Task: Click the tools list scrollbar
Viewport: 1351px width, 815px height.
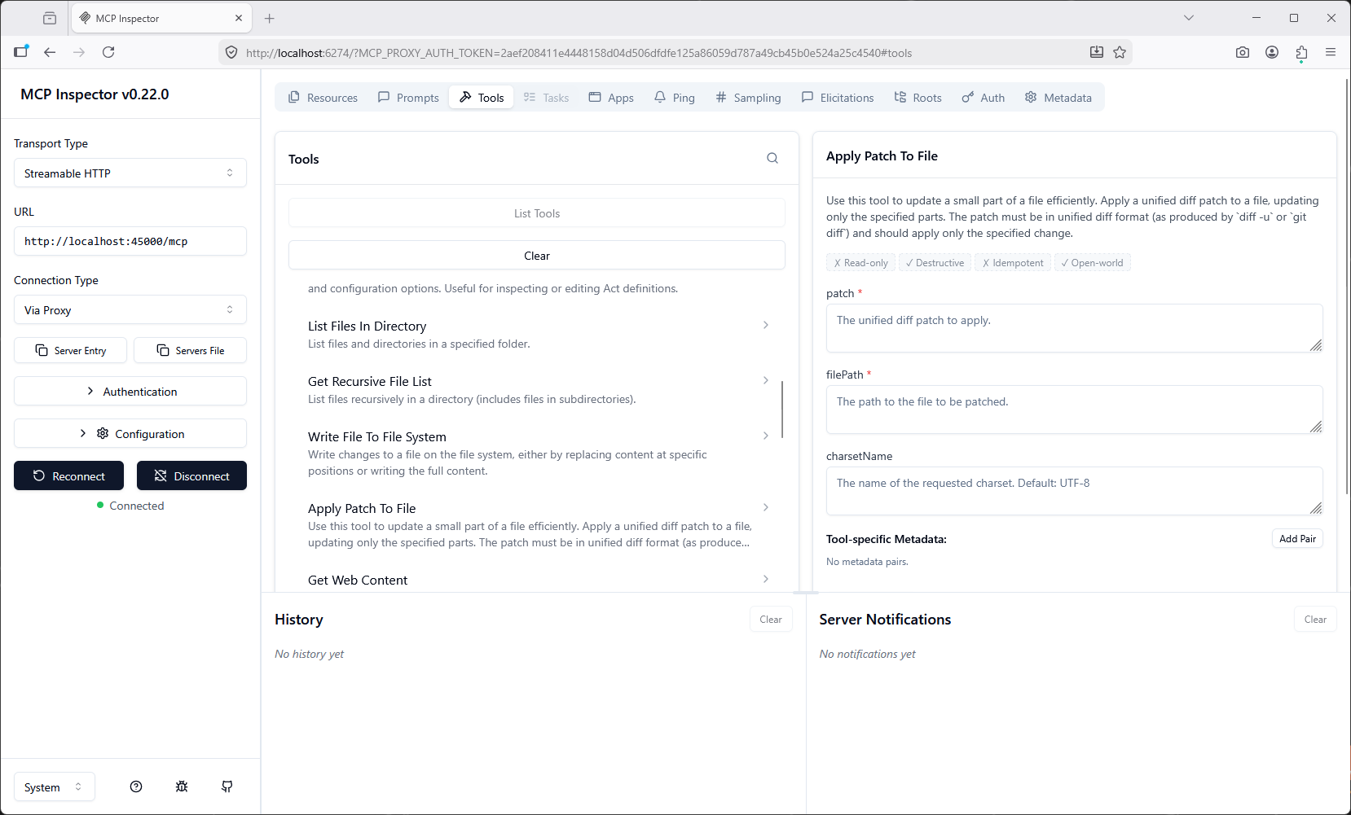Action: (782, 409)
